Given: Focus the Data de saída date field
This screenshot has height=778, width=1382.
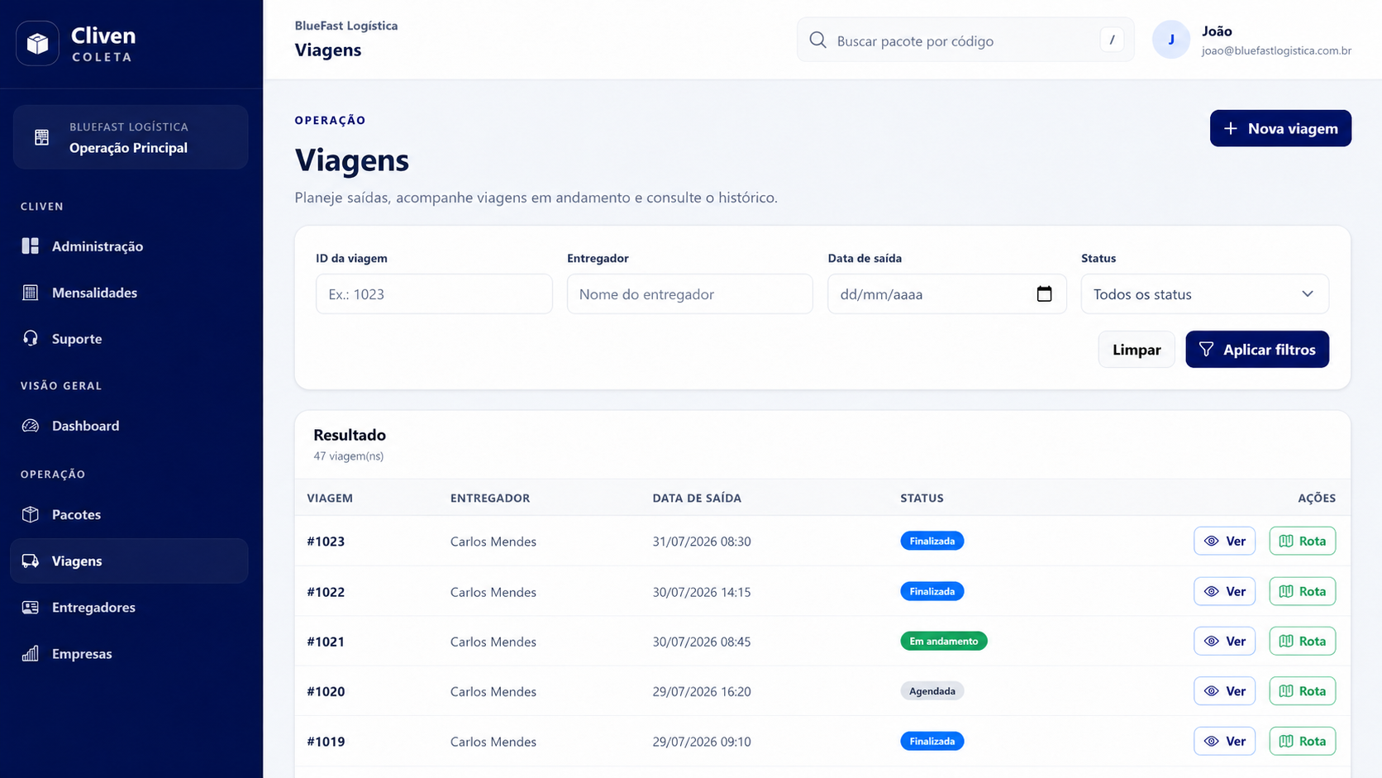Looking at the screenshot, I should [x=947, y=294].
